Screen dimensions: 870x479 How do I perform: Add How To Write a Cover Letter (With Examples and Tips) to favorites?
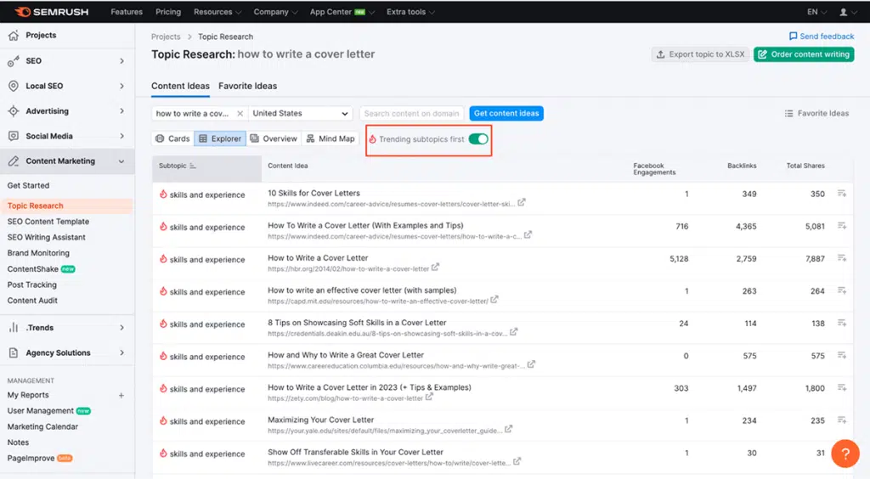[x=842, y=226]
